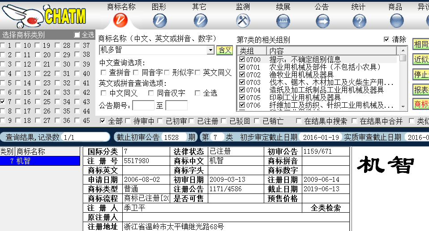Click registrant name 季卫平
429x231 pixels.
tap(134, 208)
